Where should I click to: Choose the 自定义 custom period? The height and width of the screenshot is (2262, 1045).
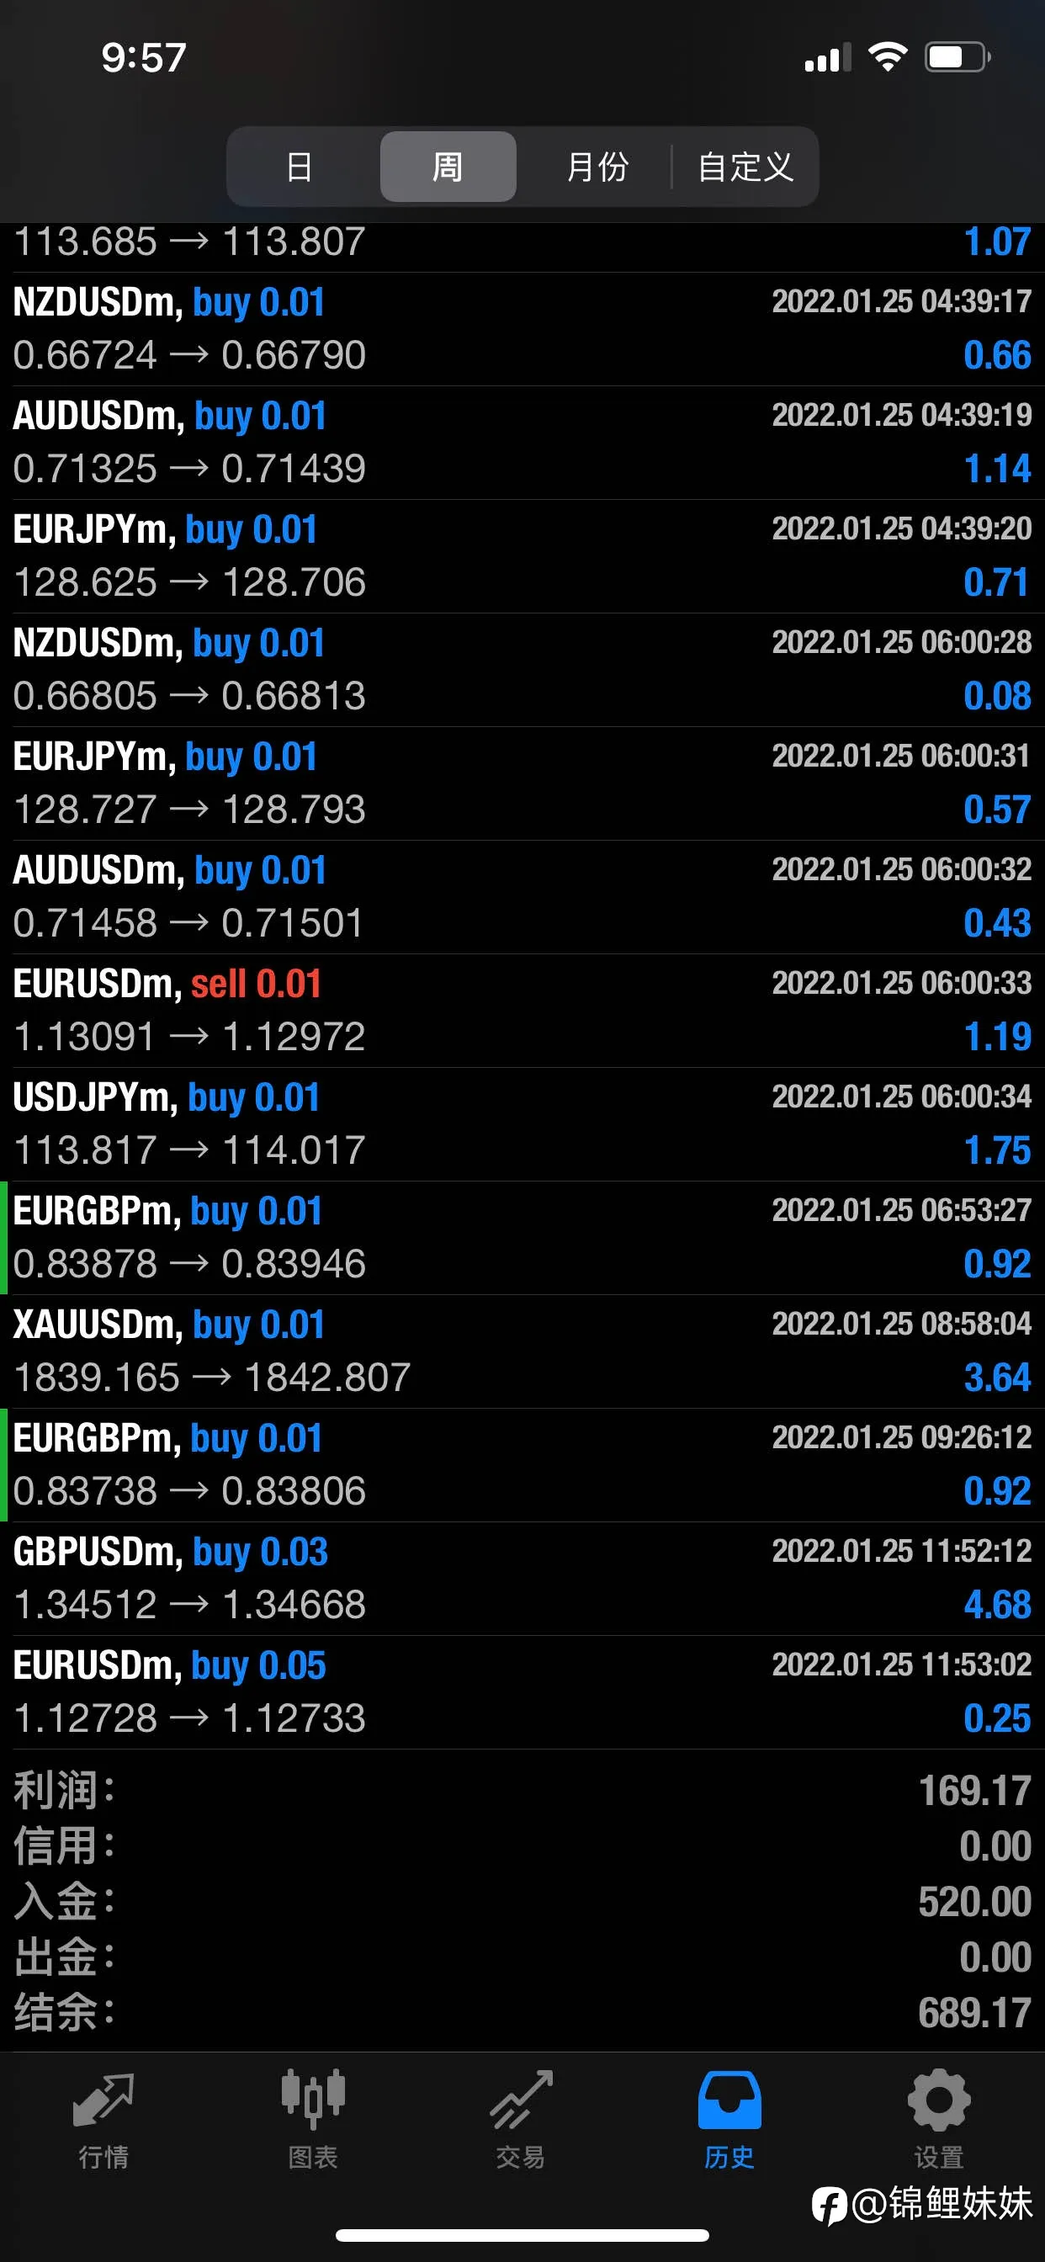(x=745, y=166)
